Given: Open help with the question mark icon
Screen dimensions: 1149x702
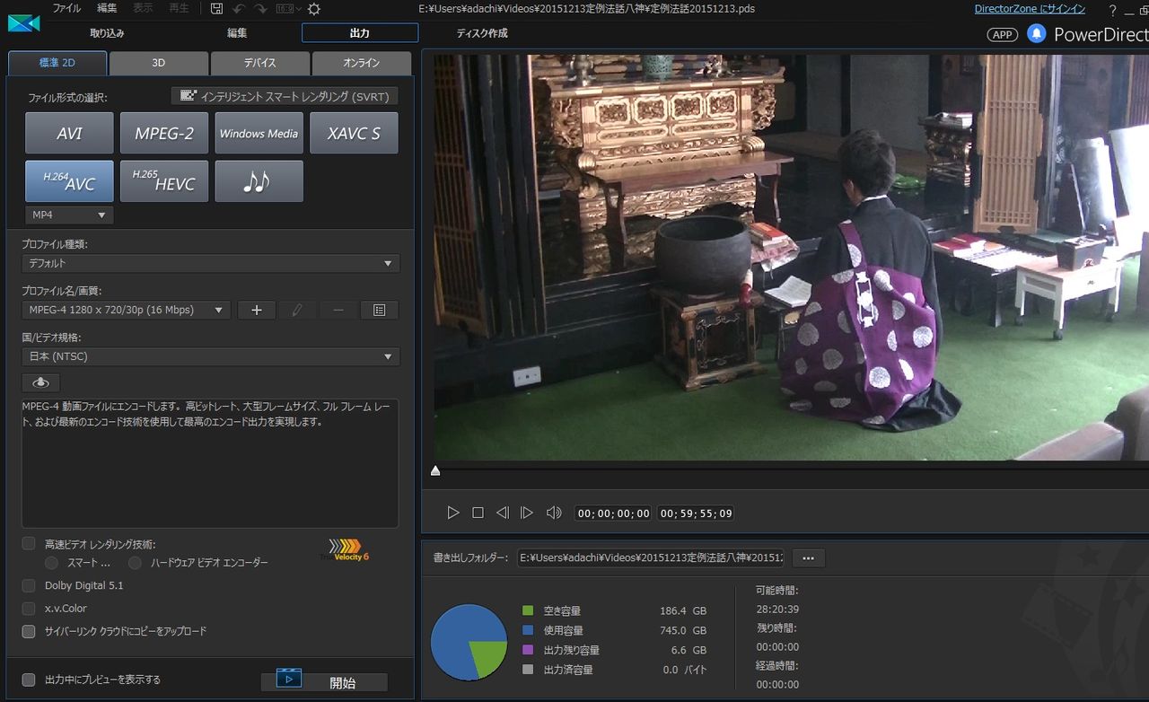Looking at the screenshot, I should [1112, 10].
